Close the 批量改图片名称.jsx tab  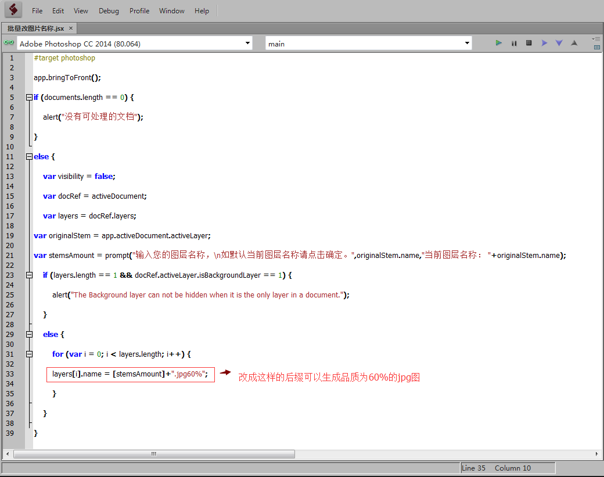(x=70, y=28)
